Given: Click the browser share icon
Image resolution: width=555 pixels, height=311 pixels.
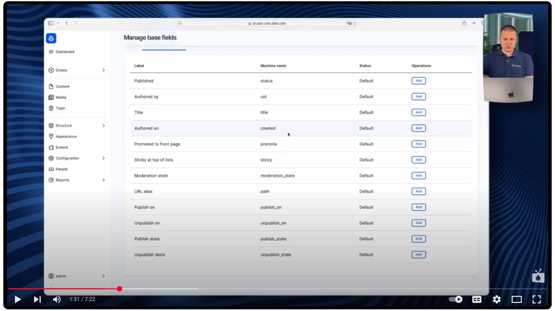Looking at the screenshot, I should click(x=464, y=23).
